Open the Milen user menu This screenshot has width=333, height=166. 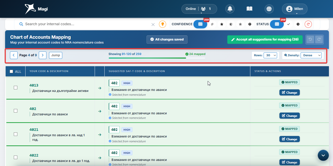[x=295, y=9]
